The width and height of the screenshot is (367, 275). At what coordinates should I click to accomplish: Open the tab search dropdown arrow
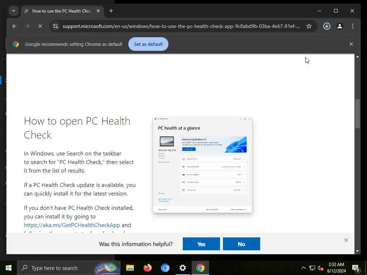pyautogui.click(x=14, y=11)
